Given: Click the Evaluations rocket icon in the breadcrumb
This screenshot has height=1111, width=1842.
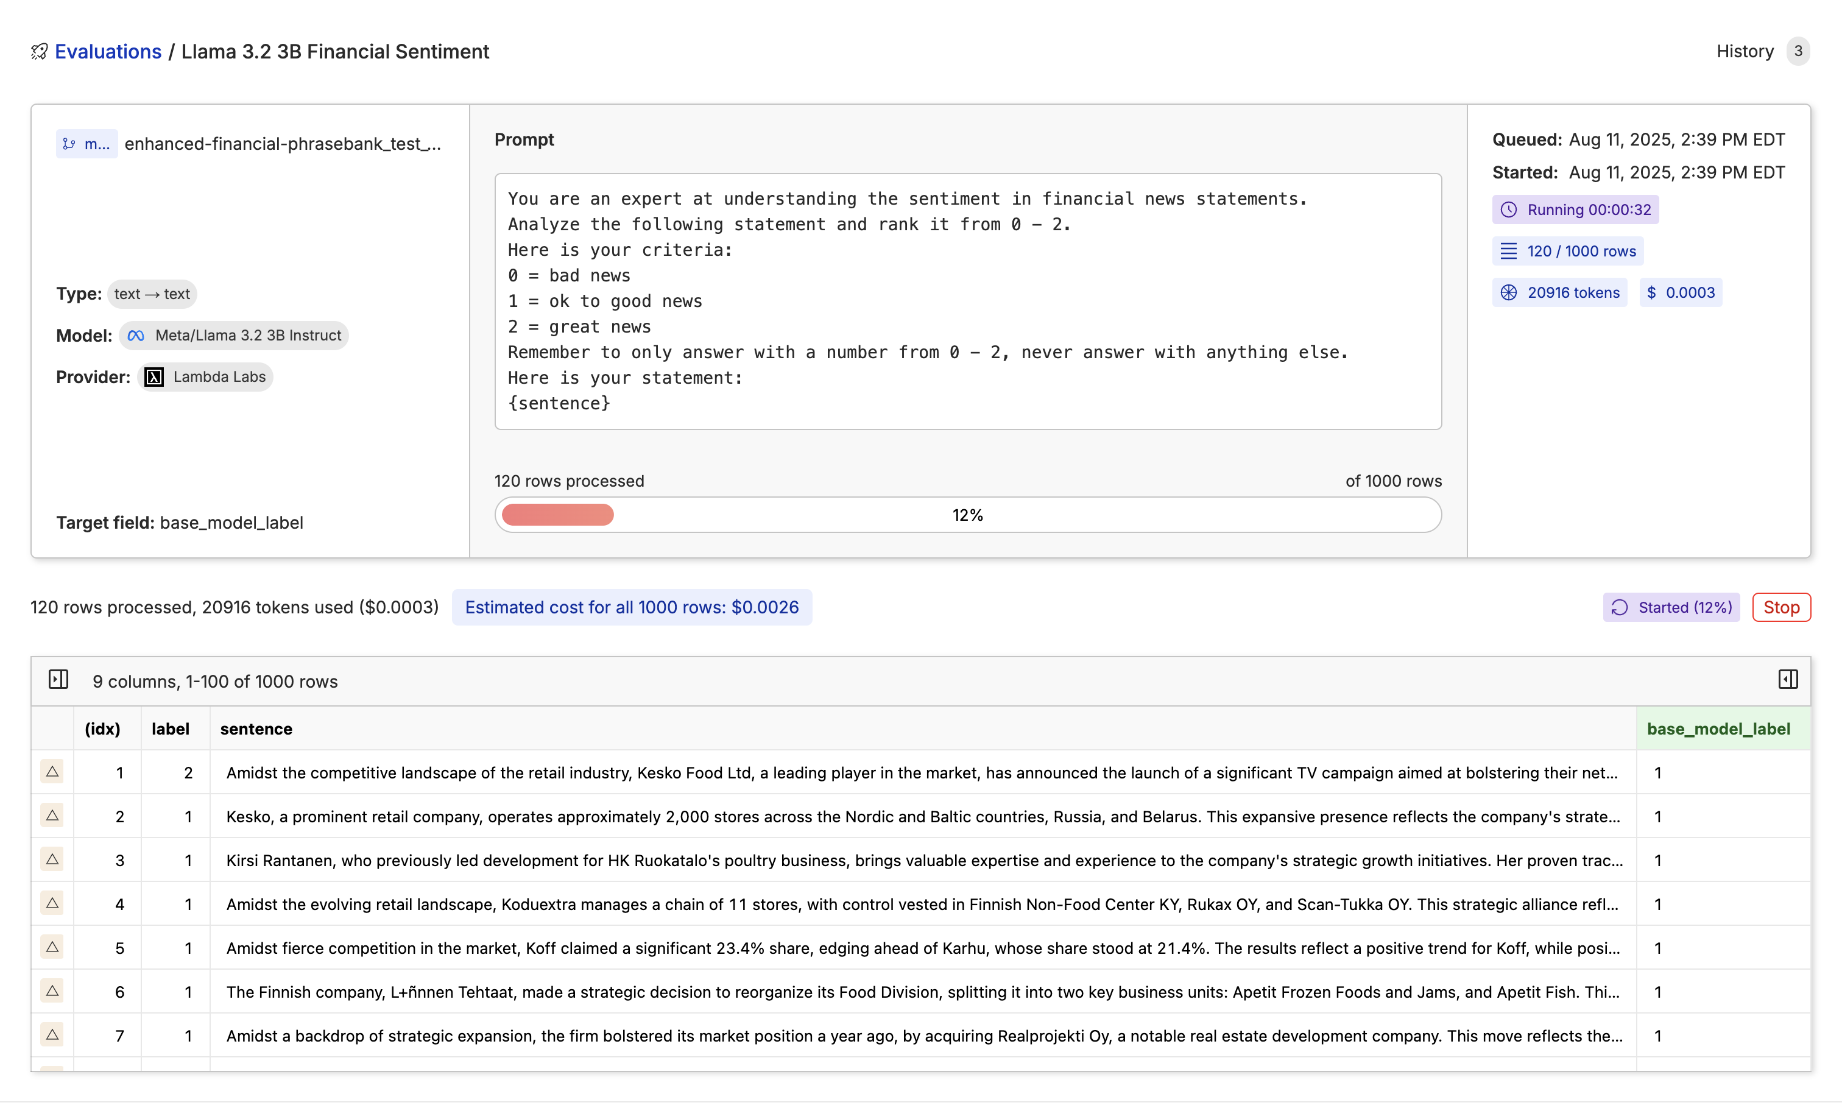Looking at the screenshot, I should pos(40,51).
